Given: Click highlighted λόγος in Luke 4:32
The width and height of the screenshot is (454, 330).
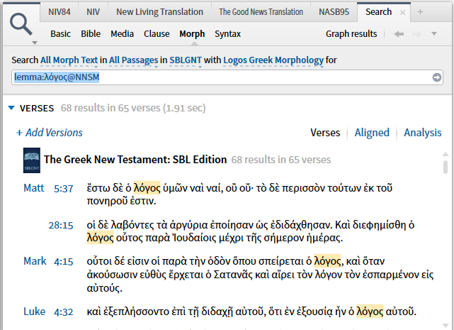Looking at the screenshot, I should [370, 312].
